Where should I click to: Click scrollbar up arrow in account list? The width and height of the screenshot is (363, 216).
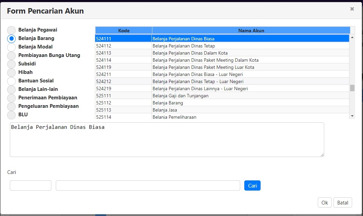pos(352,37)
